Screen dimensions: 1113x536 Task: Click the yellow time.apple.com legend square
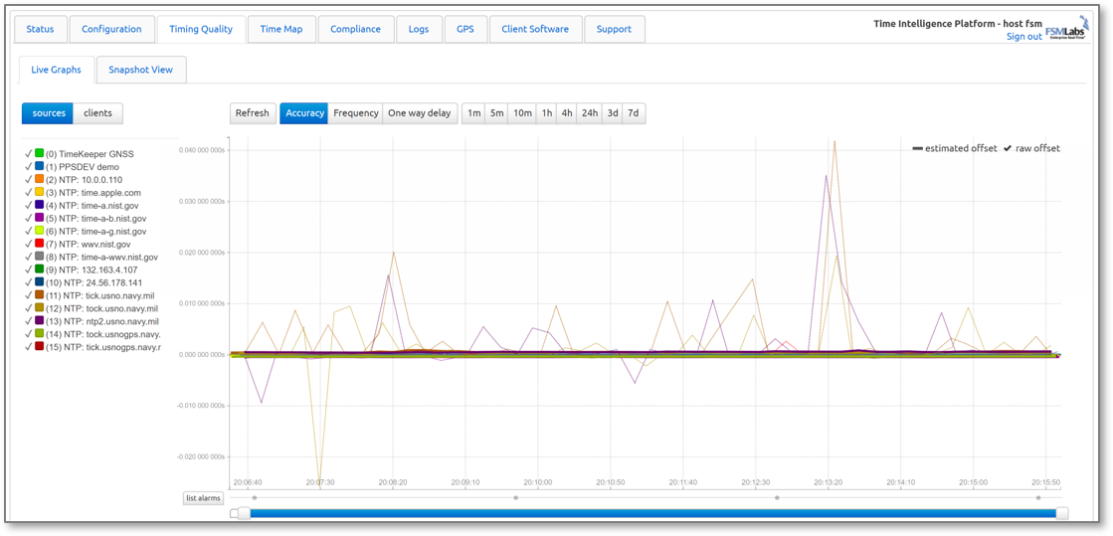(x=40, y=192)
